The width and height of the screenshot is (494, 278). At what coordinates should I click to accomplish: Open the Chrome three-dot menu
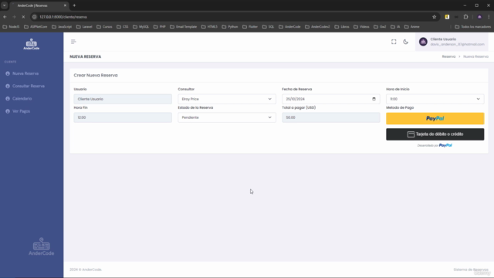coord(489,17)
